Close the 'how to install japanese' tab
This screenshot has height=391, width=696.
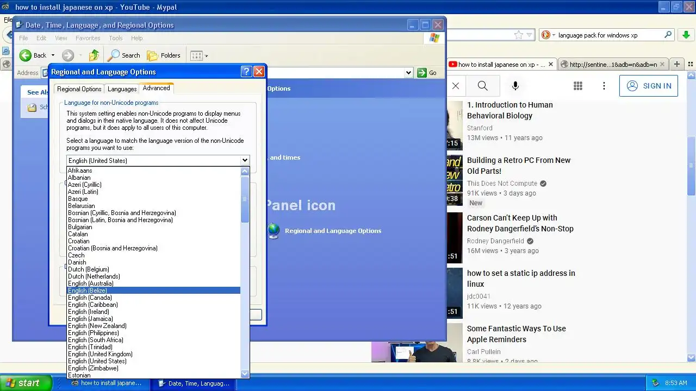[x=550, y=64]
